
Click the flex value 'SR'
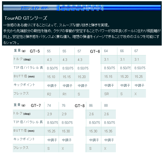[x=107, y=94]
